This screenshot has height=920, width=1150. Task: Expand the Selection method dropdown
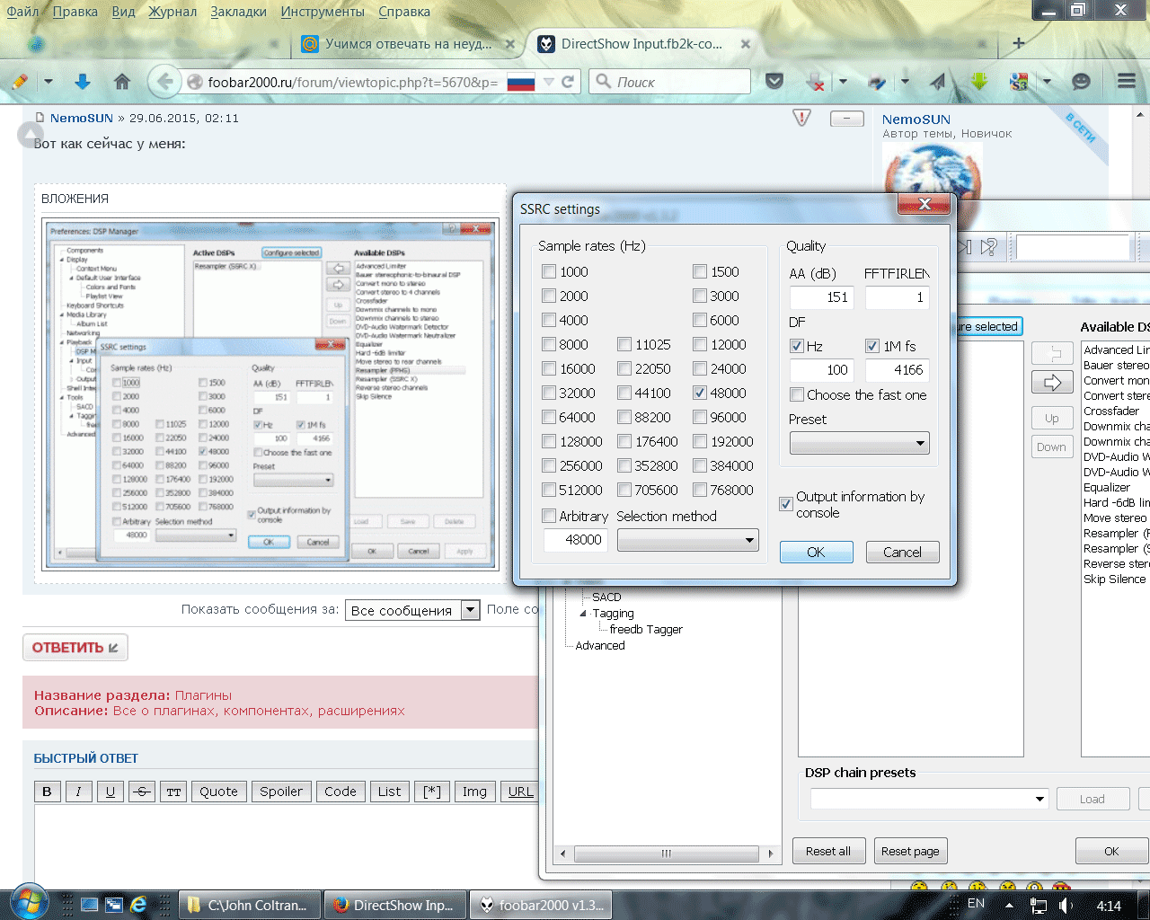[687, 540]
